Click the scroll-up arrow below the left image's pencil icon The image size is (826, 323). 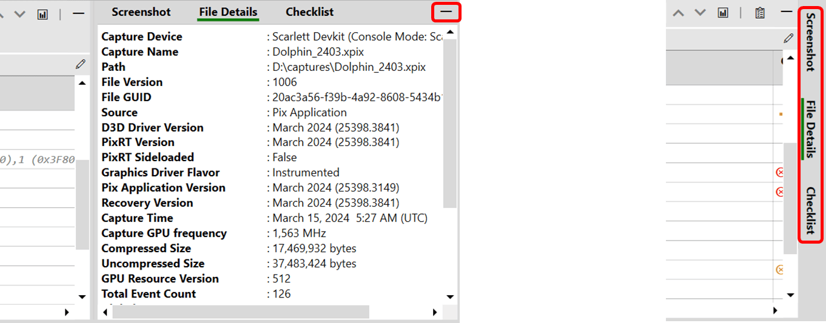(82, 82)
